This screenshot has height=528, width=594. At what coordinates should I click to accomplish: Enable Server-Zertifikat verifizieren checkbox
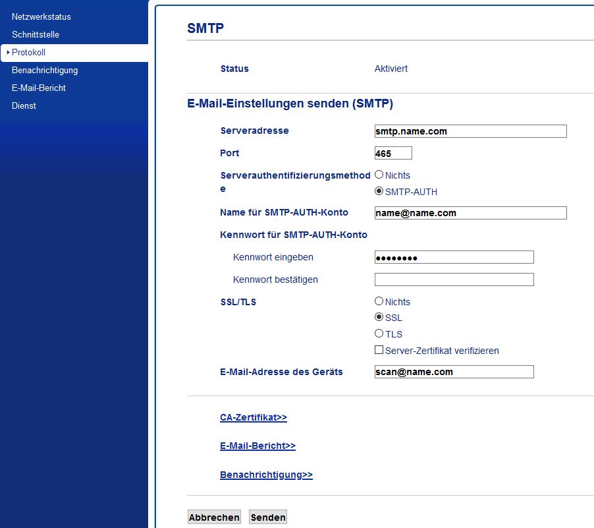[379, 350]
